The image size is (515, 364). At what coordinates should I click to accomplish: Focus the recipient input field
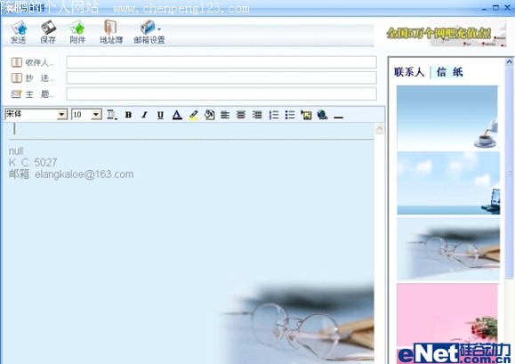tap(221, 62)
